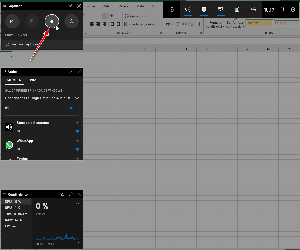Image resolution: width=300 pixels, height=250 pixels.
Task: Take a screenshot with the camera icon
Action: point(12,22)
